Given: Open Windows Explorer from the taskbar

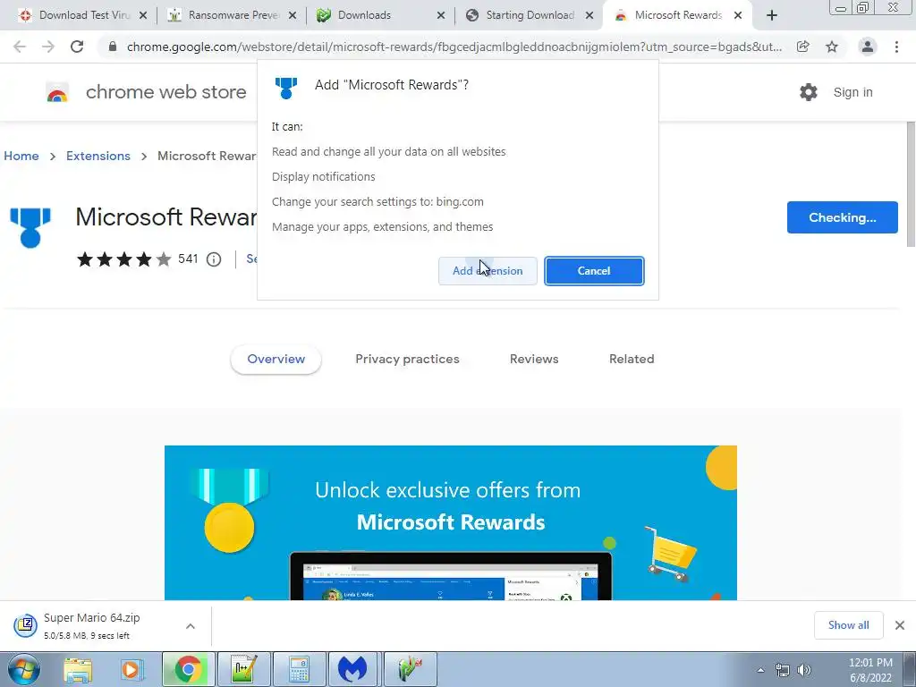Looking at the screenshot, I should click(78, 669).
